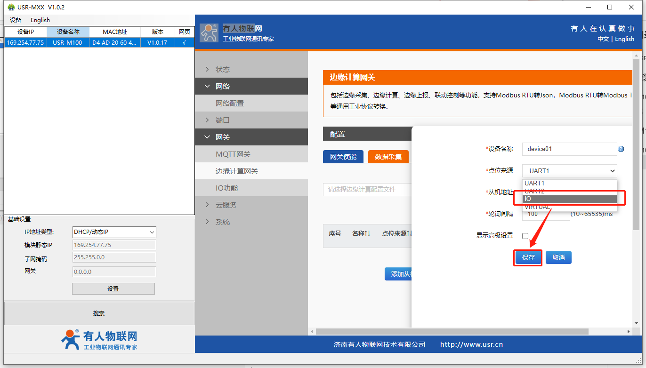Screen dimensions: 646x368
Task: Select UART2 option in dropdown list
Action: pyautogui.click(x=569, y=191)
